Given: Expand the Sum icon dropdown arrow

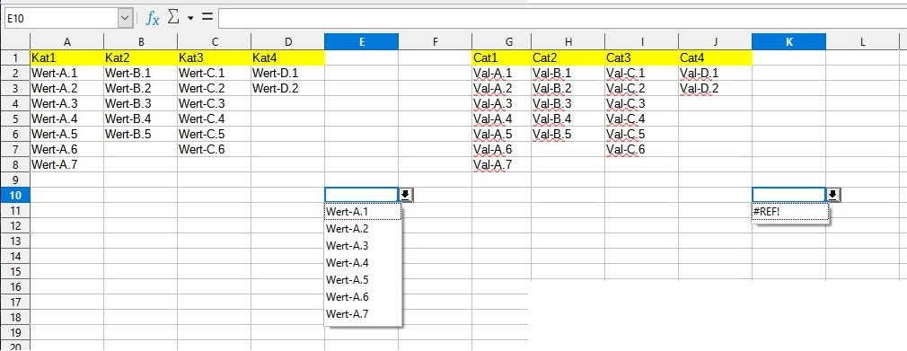Looking at the screenshot, I should (189, 19).
